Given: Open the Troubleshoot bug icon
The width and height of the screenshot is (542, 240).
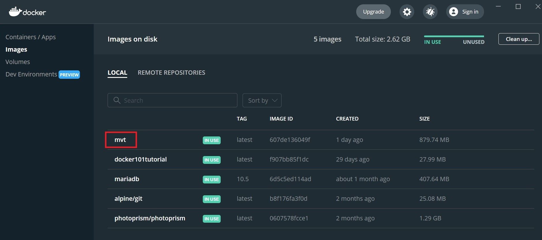Looking at the screenshot, I should click(x=430, y=12).
